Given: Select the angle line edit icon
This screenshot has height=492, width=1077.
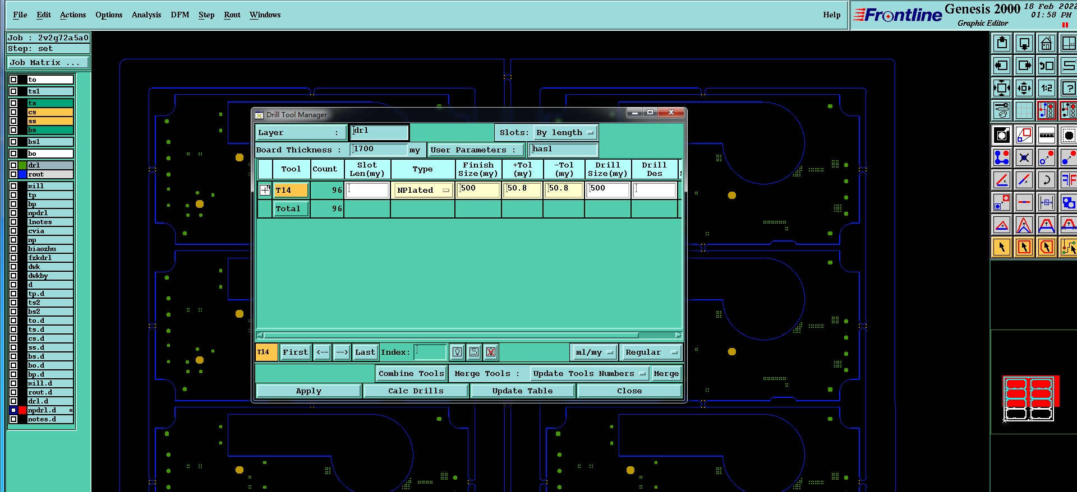Looking at the screenshot, I should tap(1002, 180).
